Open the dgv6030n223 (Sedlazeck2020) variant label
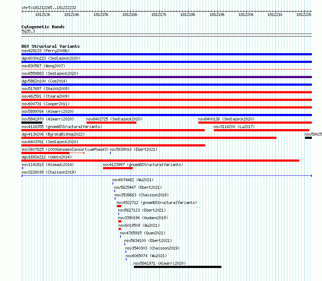This screenshot has width=322, height=281. pyautogui.click(x=51, y=58)
